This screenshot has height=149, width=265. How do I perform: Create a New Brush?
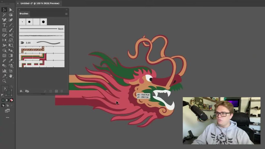[x=56, y=91]
